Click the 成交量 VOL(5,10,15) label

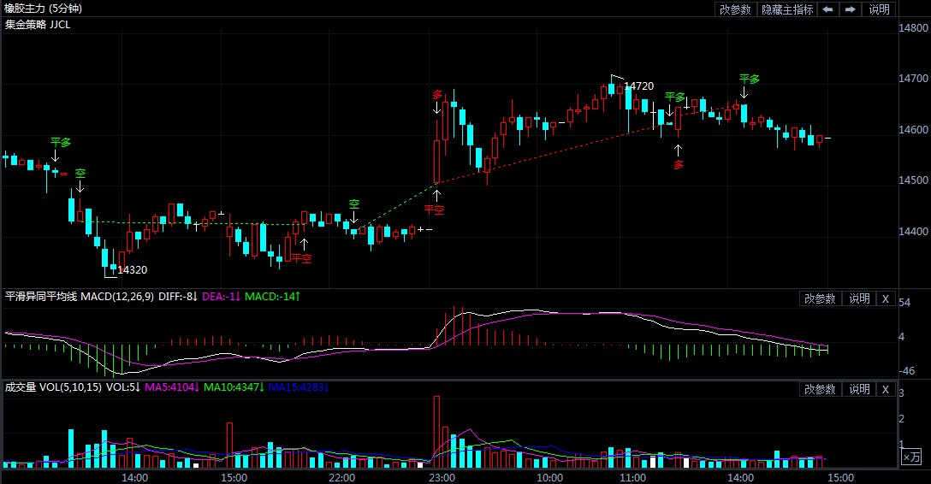[53, 387]
